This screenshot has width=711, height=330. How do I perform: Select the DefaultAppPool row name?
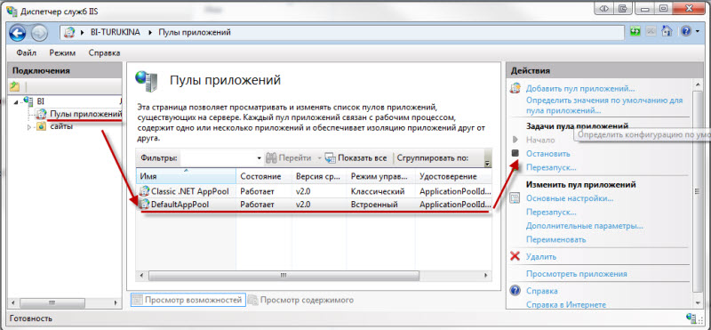click(180, 205)
